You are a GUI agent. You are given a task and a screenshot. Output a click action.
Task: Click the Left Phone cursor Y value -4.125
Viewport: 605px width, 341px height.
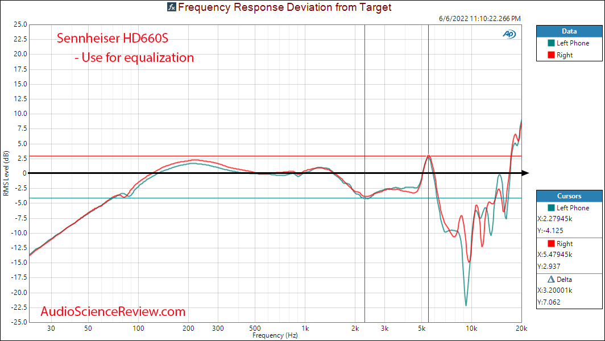tap(550, 231)
